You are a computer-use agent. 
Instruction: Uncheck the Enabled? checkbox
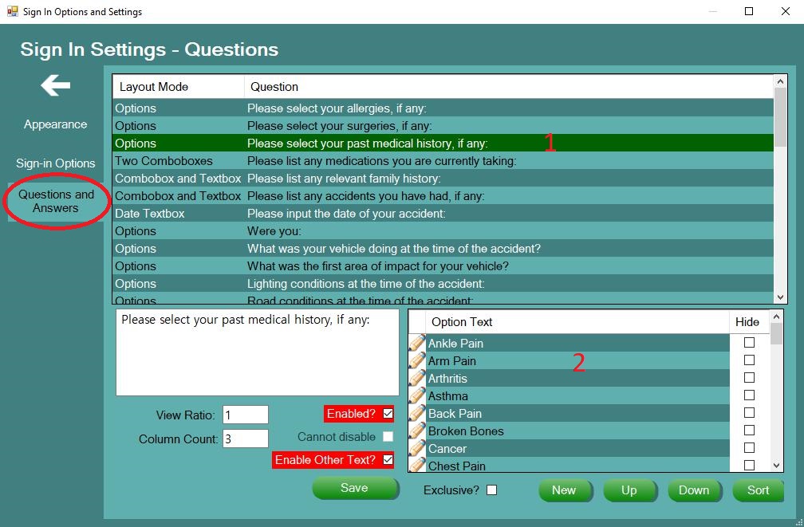[x=387, y=414]
